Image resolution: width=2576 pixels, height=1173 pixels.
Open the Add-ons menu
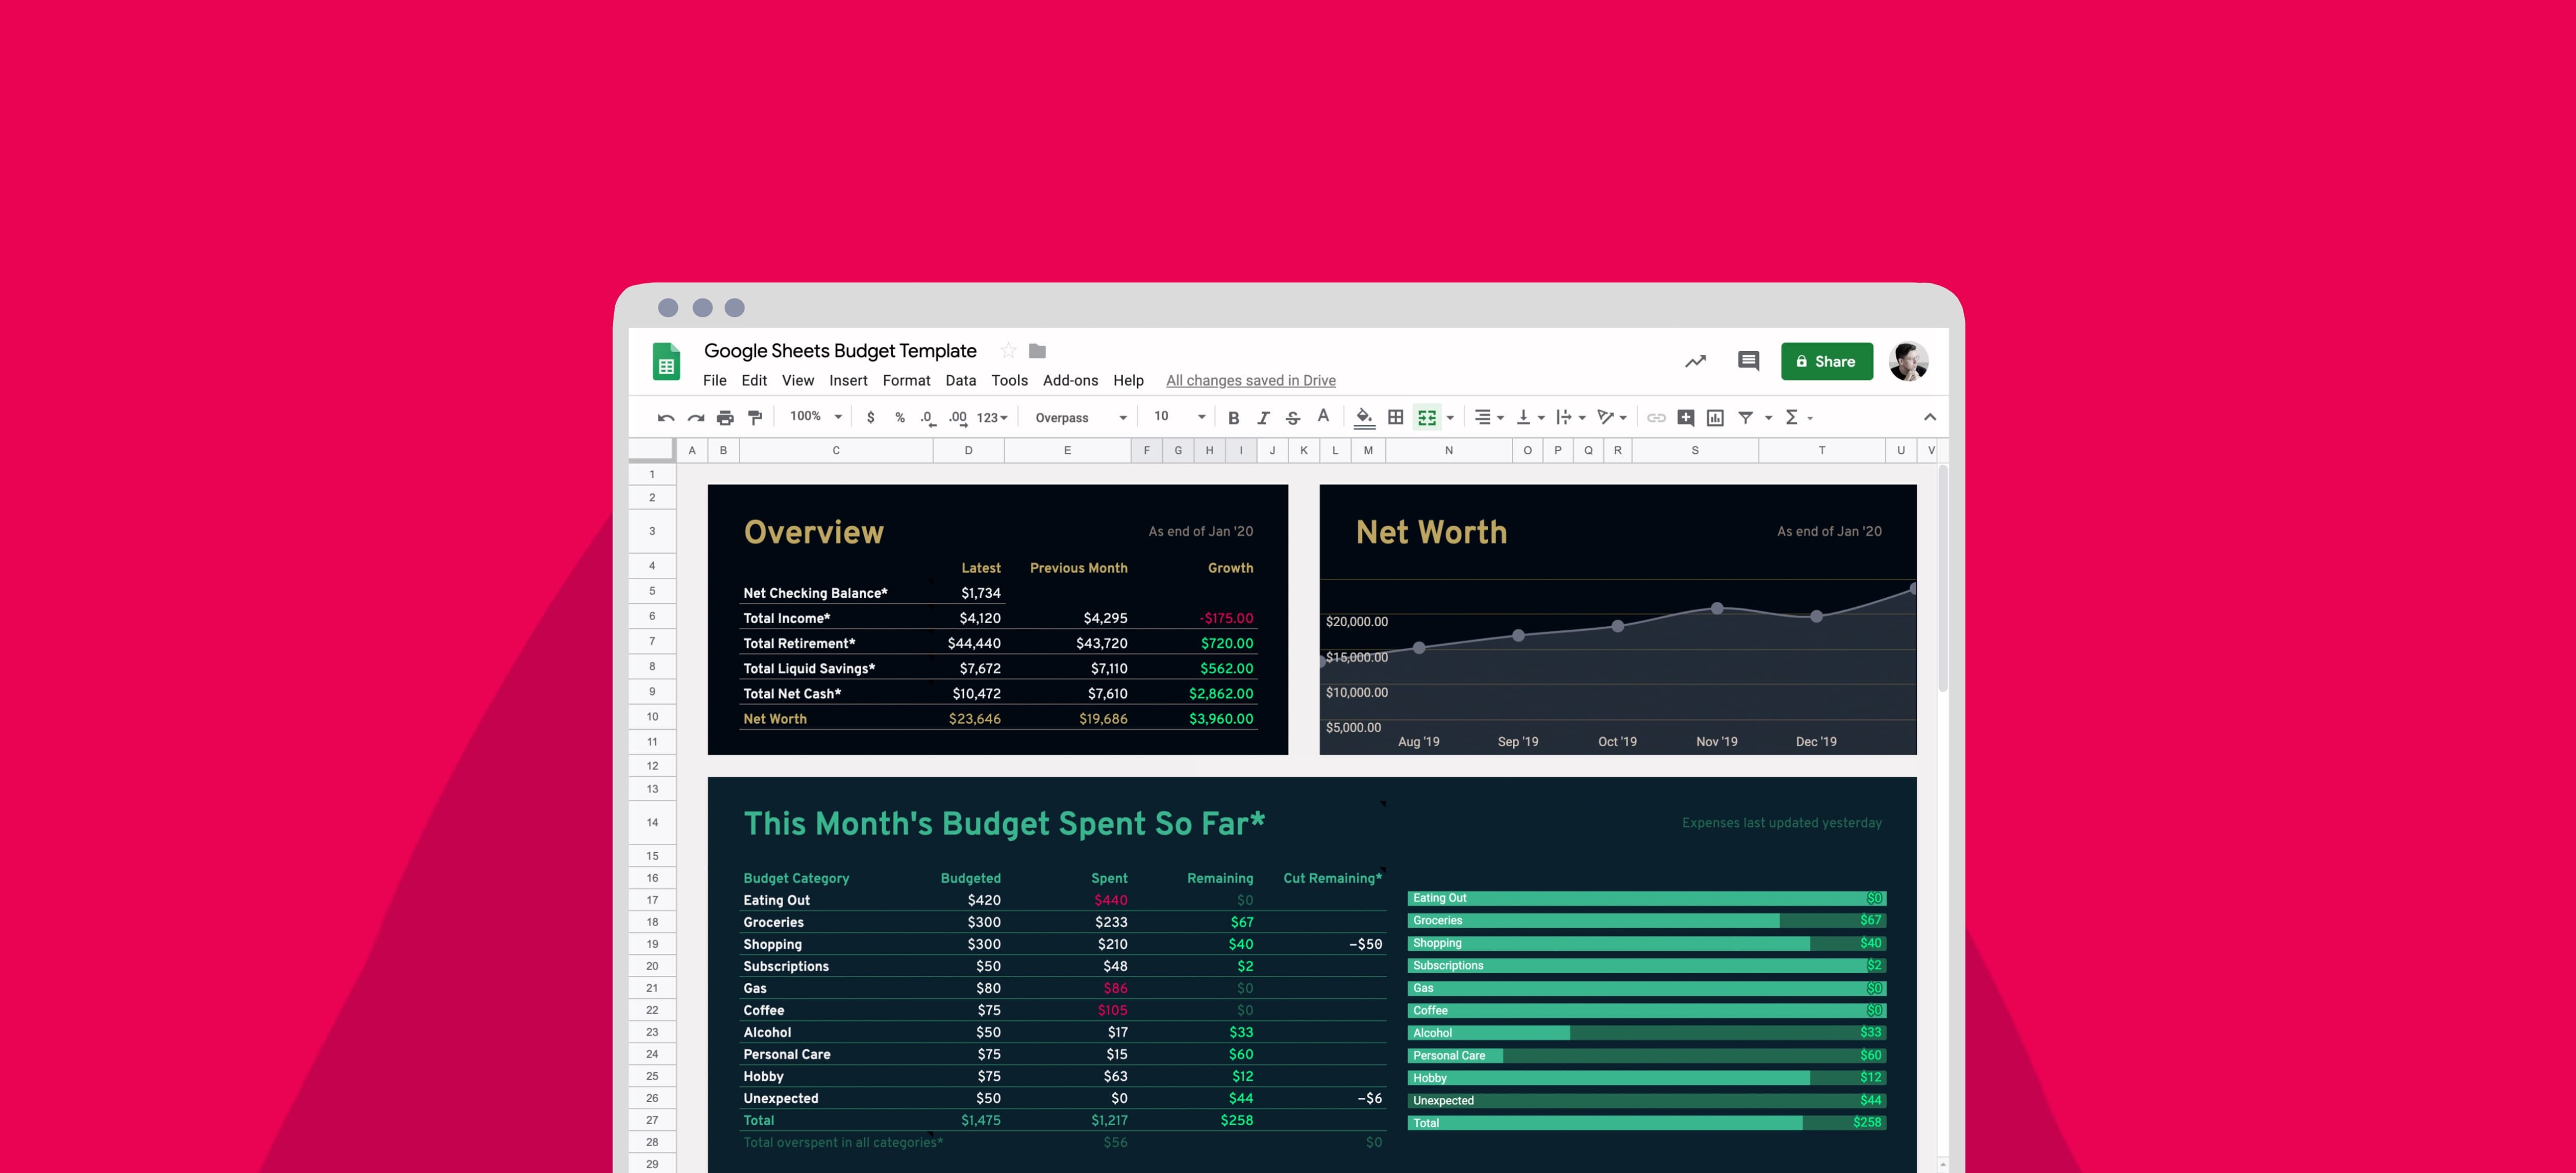[x=1070, y=381]
